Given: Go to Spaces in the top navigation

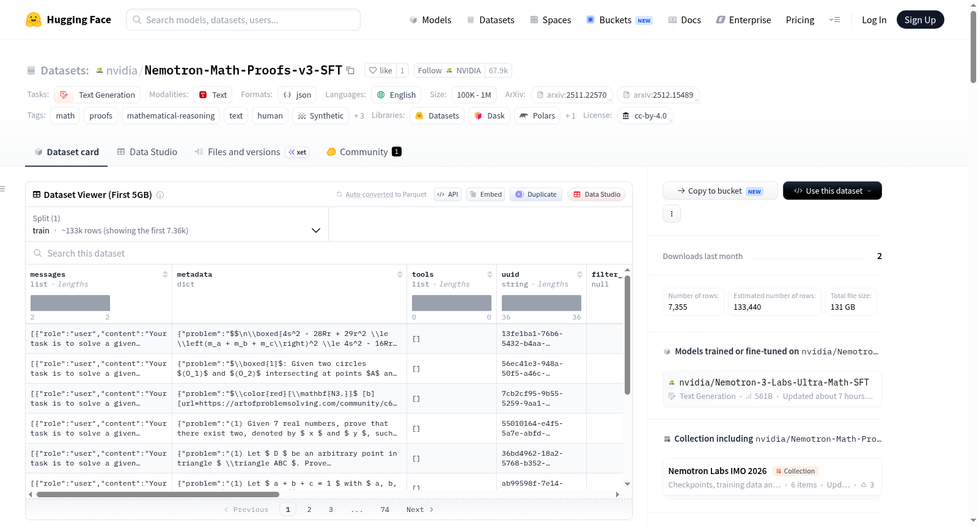Looking at the screenshot, I should 551,20.
